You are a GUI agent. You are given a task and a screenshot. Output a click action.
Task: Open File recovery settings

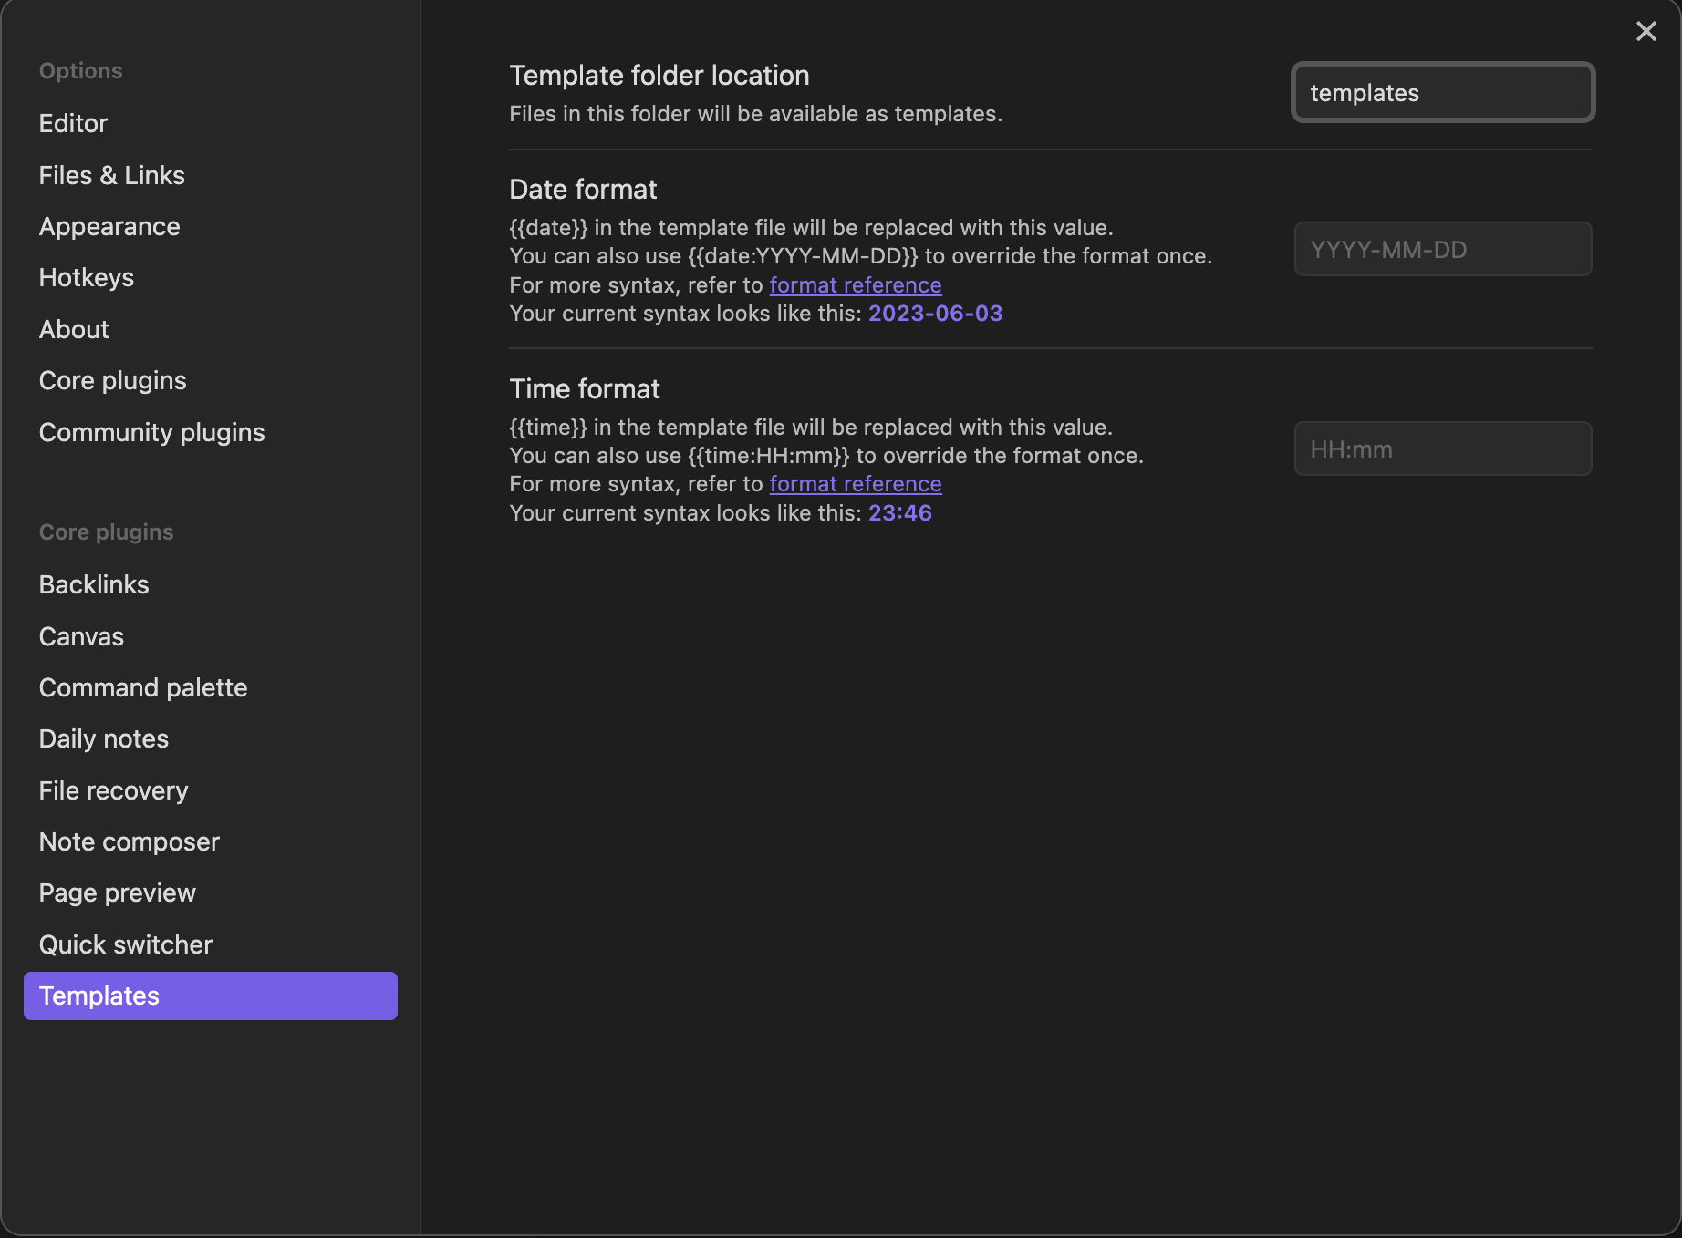pos(113,790)
